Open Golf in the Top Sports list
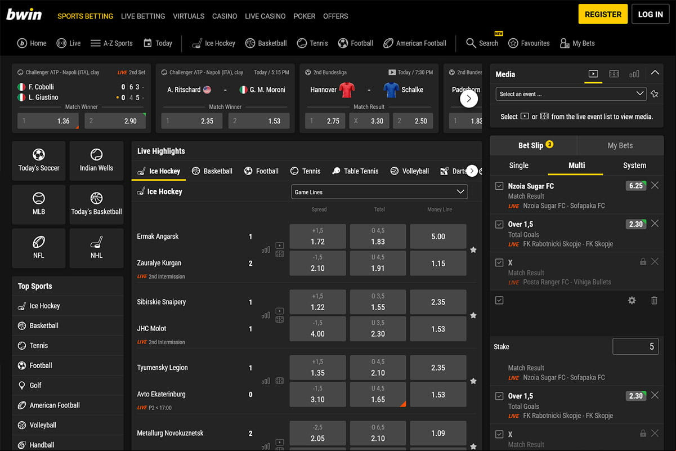 pyautogui.click(x=68, y=385)
